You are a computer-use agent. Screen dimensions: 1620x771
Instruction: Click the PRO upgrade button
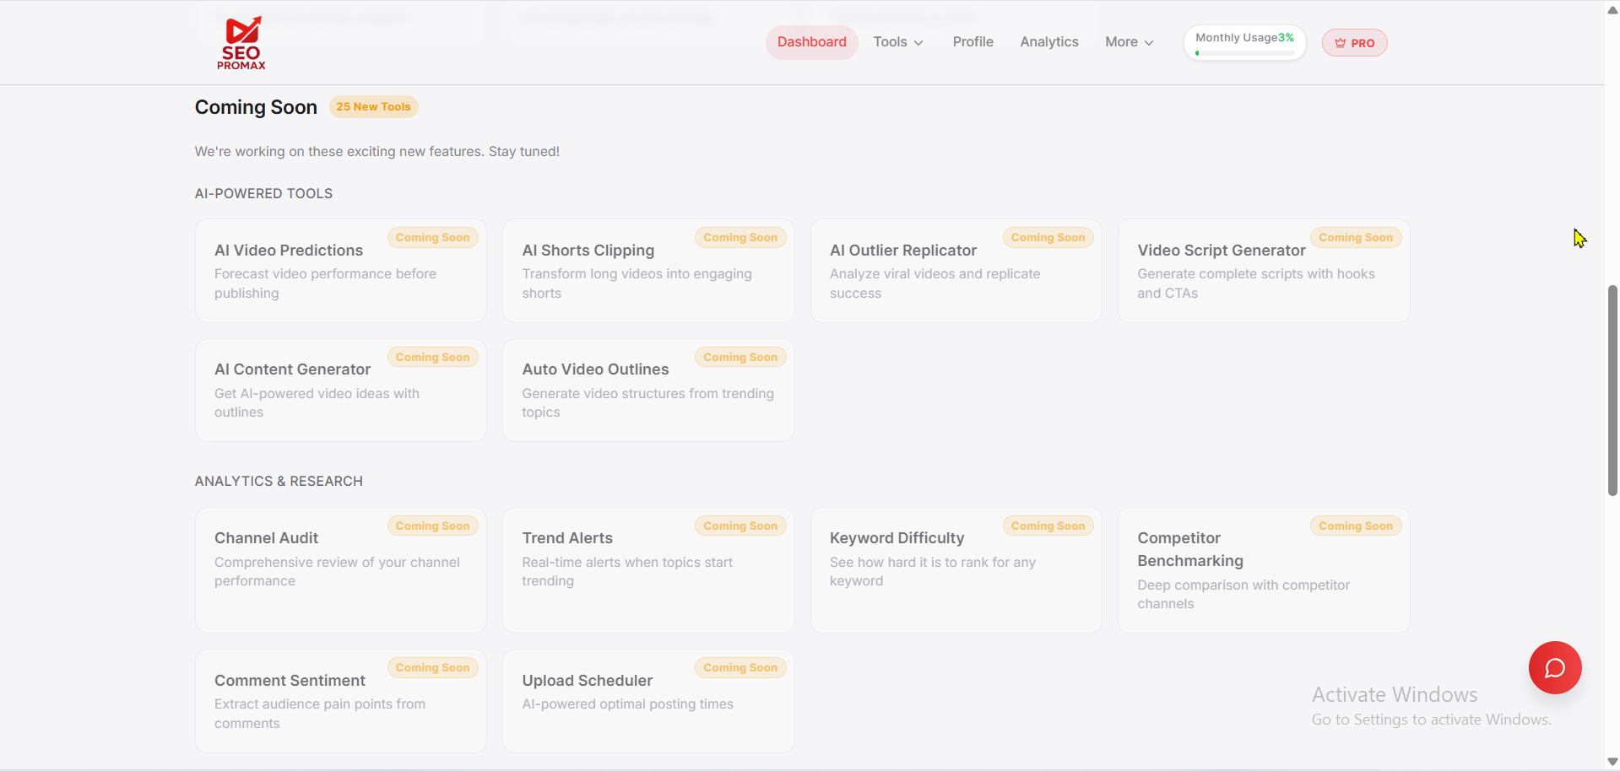pos(1354,43)
